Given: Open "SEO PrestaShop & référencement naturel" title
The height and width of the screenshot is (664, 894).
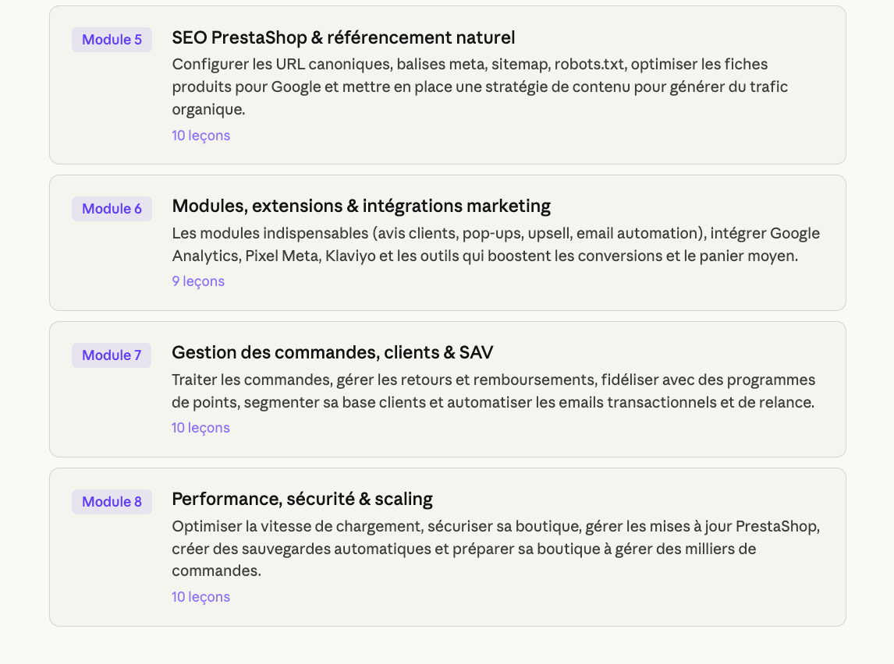Looking at the screenshot, I should [343, 37].
